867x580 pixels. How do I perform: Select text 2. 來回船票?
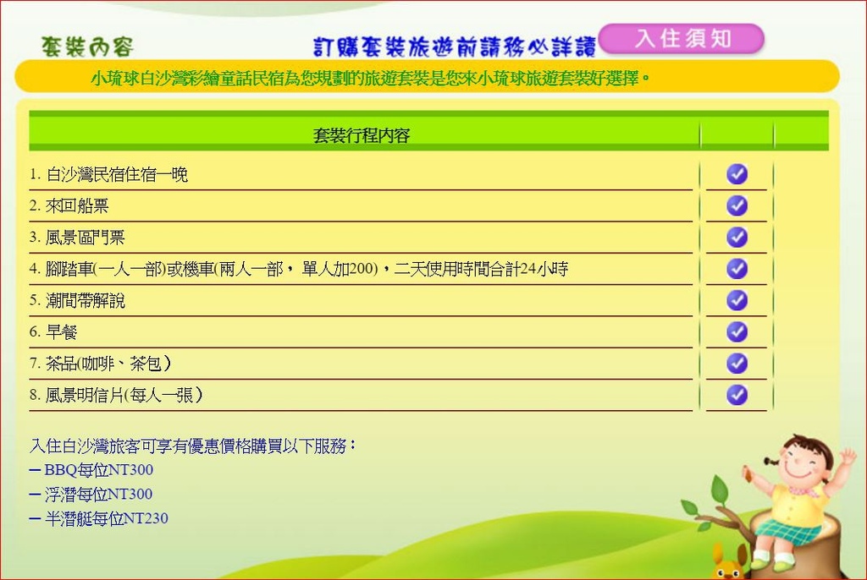pyautogui.click(x=69, y=206)
